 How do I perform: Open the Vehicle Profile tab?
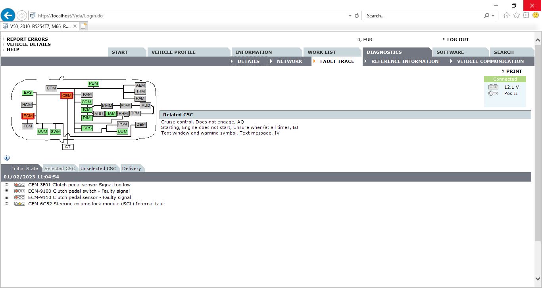point(173,52)
